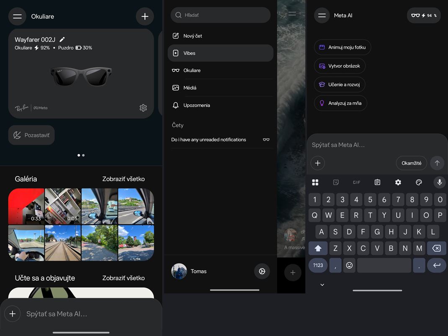Tap the Q key on keyboard
The width and height of the screenshot is (448, 336).
pyautogui.click(x=314, y=215)
